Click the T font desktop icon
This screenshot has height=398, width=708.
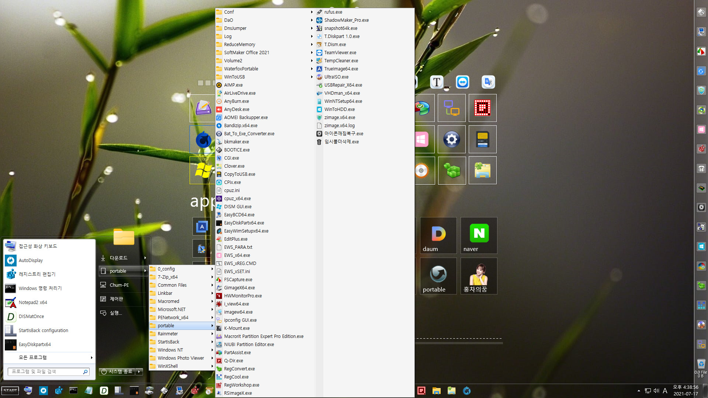click(x=437, y=82)
